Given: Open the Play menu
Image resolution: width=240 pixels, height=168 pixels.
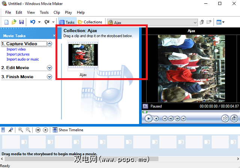Looking at the screenshot, I should (x=68, y=12).
